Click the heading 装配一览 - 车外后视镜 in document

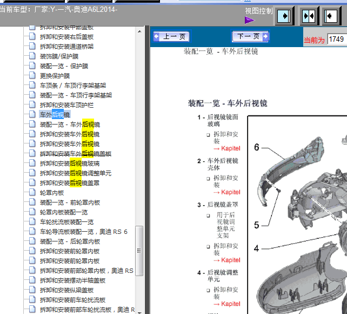point(228,103)
